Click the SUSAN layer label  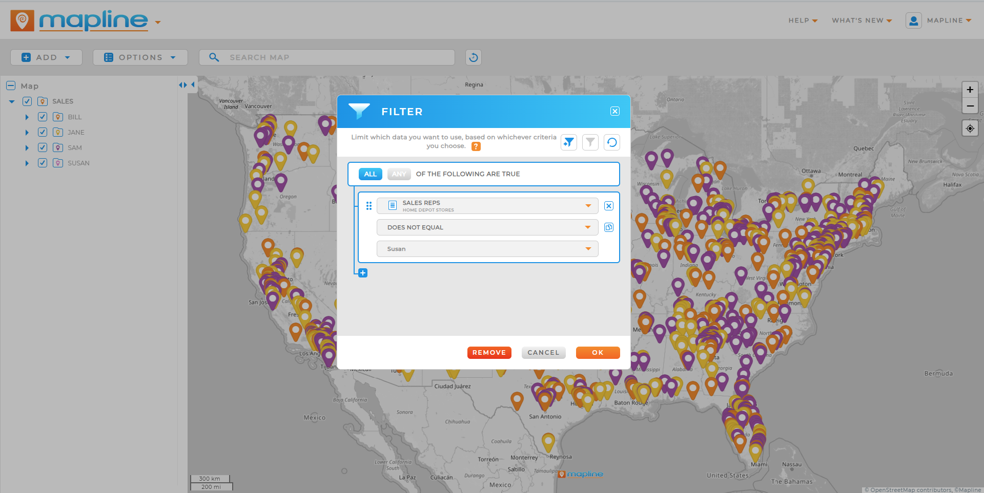[x=78, y=163]
